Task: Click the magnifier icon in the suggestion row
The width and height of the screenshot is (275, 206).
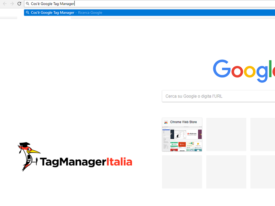Action: pyautogui.click(x=27, y=13)
